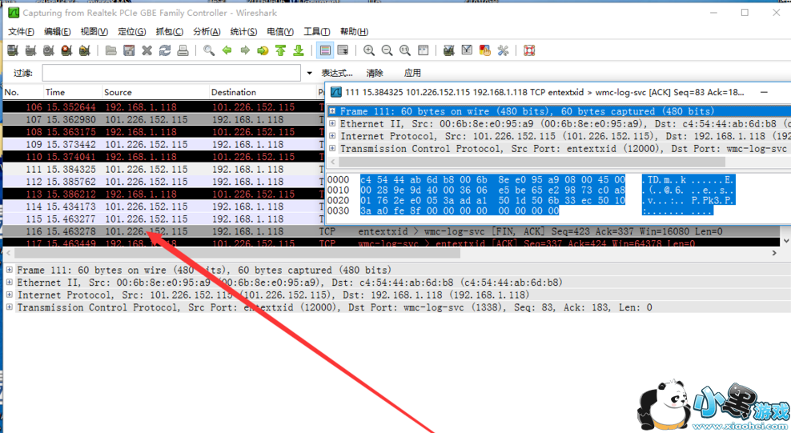Open the 文件(F) menu

click(x=21, y=32)
